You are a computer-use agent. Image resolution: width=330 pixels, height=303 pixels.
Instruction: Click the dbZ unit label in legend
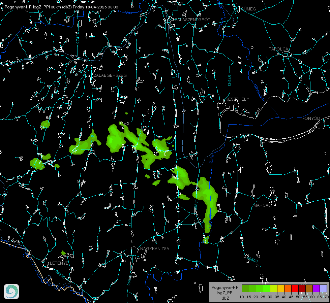pos(225,298)
